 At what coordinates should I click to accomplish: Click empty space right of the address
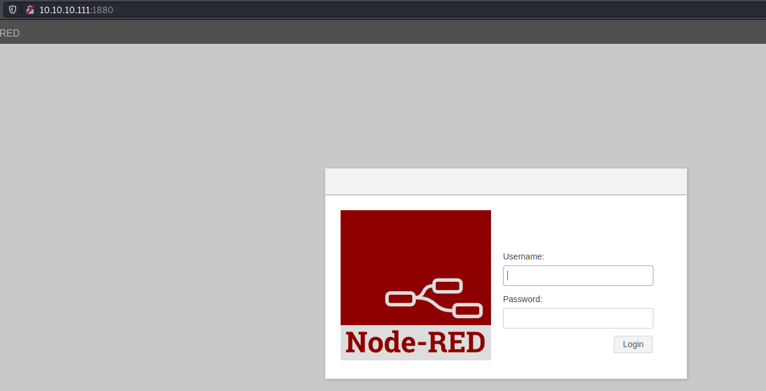pos(421,10)
